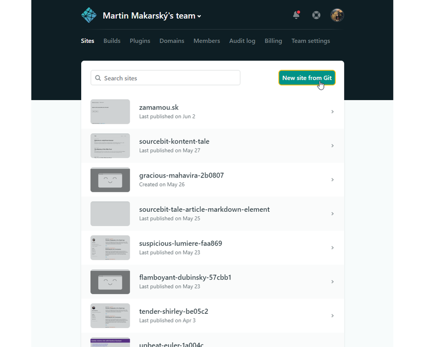Open the Plugins tab
This screenshot has width=425, height=347.
[x=140, y=41]
